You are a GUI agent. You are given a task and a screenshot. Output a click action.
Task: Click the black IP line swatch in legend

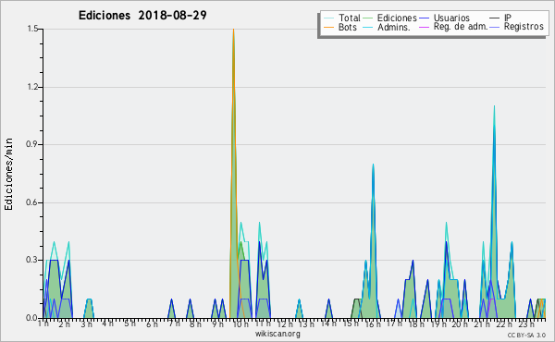(x=495, y=18)
